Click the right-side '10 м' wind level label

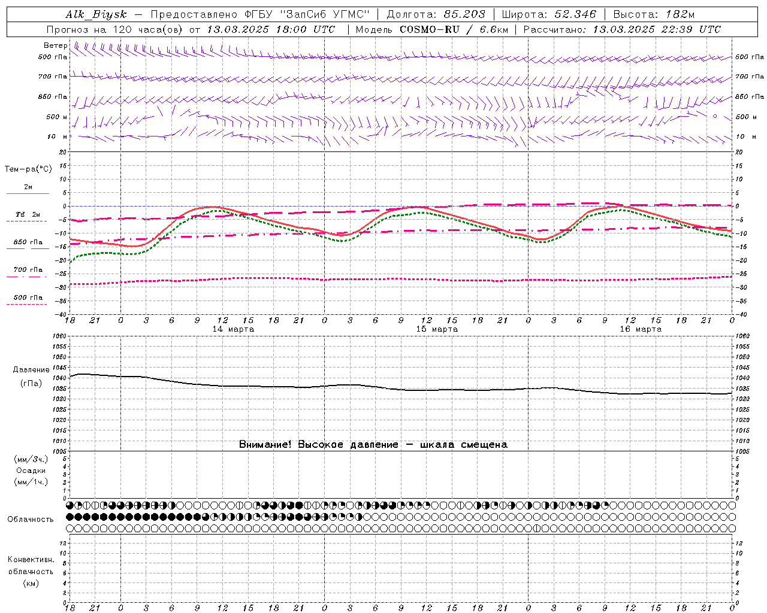pos(745,136)
